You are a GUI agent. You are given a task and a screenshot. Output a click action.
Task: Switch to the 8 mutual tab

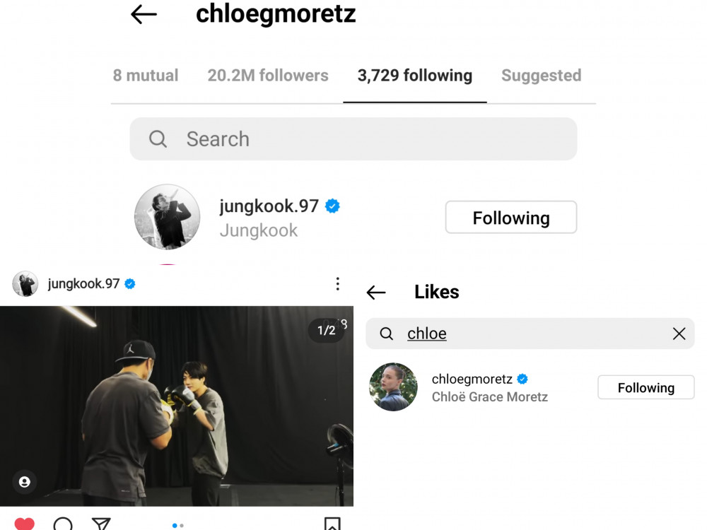click(x=146, y=76)
